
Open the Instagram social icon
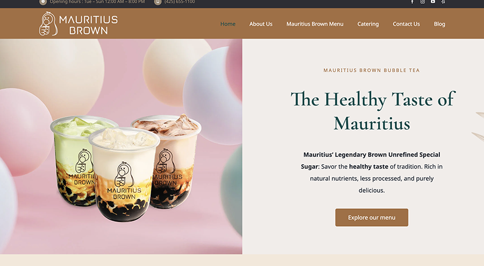tap(423, 2)
